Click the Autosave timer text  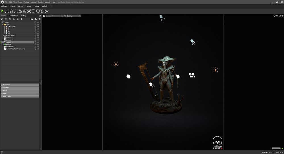[268, 152]
